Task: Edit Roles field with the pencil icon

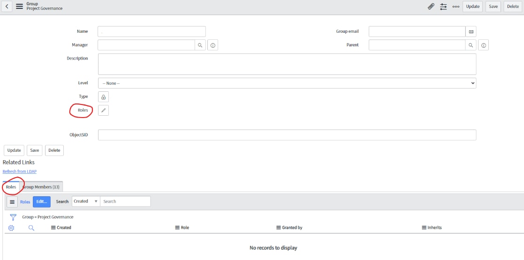Action: coord(103,110)
